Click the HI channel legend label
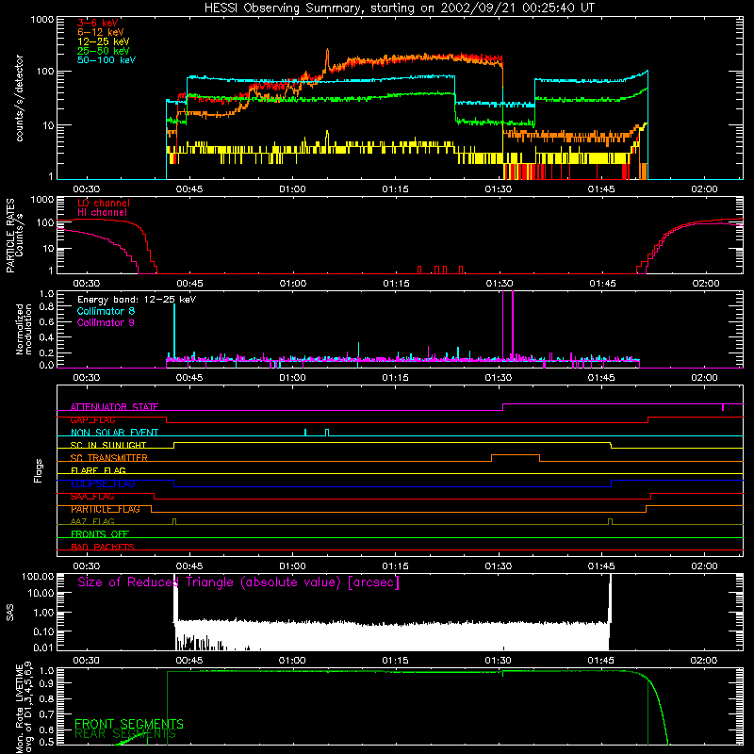The image size is (754, 754). (x=103, y=213)
